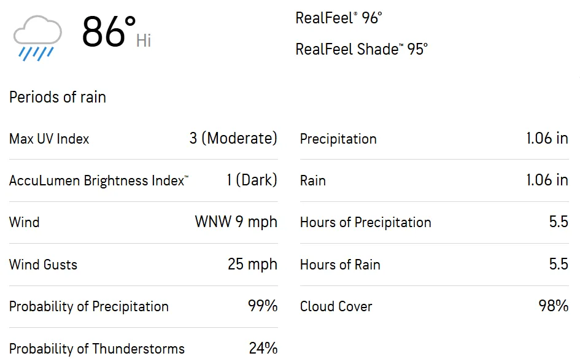The width and height of the screenshot is (580, 364).
Task: Click the Hours of Rain label
Action: pos(340,265)
